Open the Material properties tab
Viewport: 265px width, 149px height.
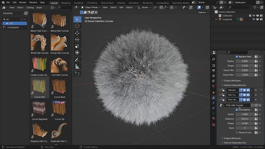click(214, 118)
